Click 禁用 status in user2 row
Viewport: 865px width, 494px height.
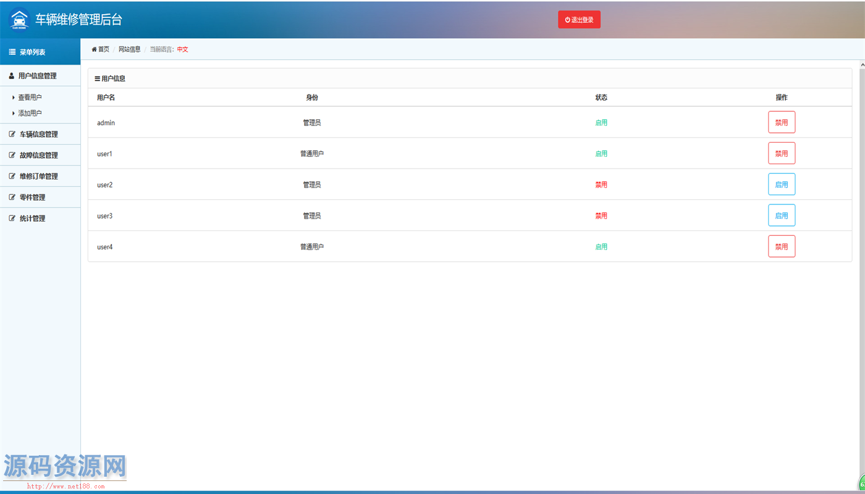tap(601, 185)
